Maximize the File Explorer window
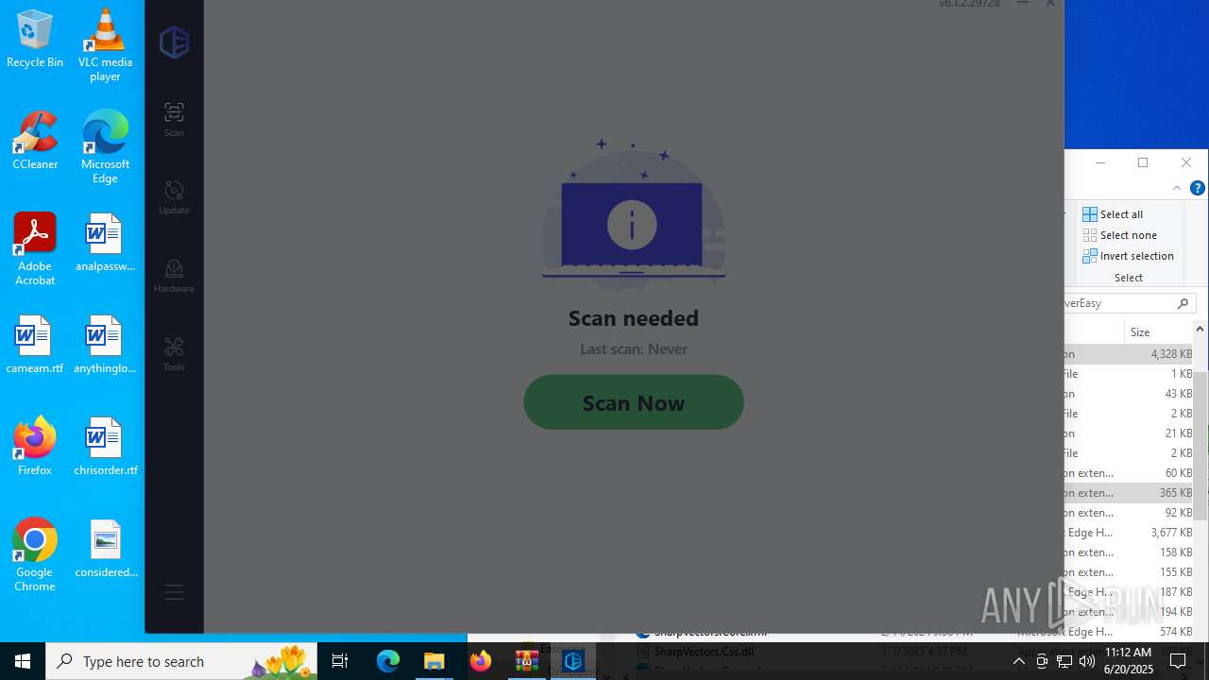The width and height of the screenshot is (1209, 680). tap(1143, 162)
